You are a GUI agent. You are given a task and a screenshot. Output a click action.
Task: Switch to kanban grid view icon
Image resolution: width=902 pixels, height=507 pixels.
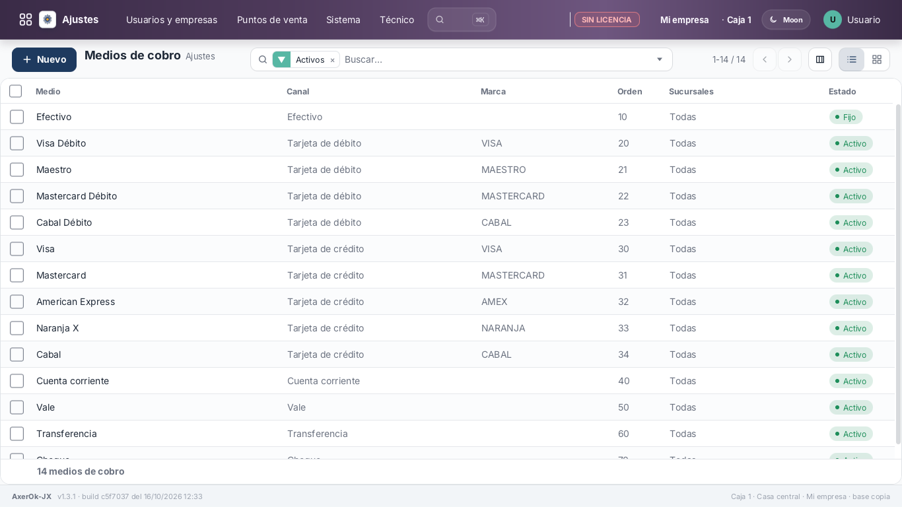[x=877, y=59]
